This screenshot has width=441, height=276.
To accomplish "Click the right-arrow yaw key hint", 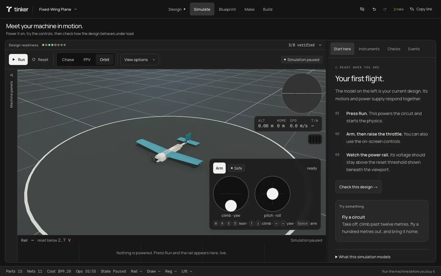I will point(283,223).
